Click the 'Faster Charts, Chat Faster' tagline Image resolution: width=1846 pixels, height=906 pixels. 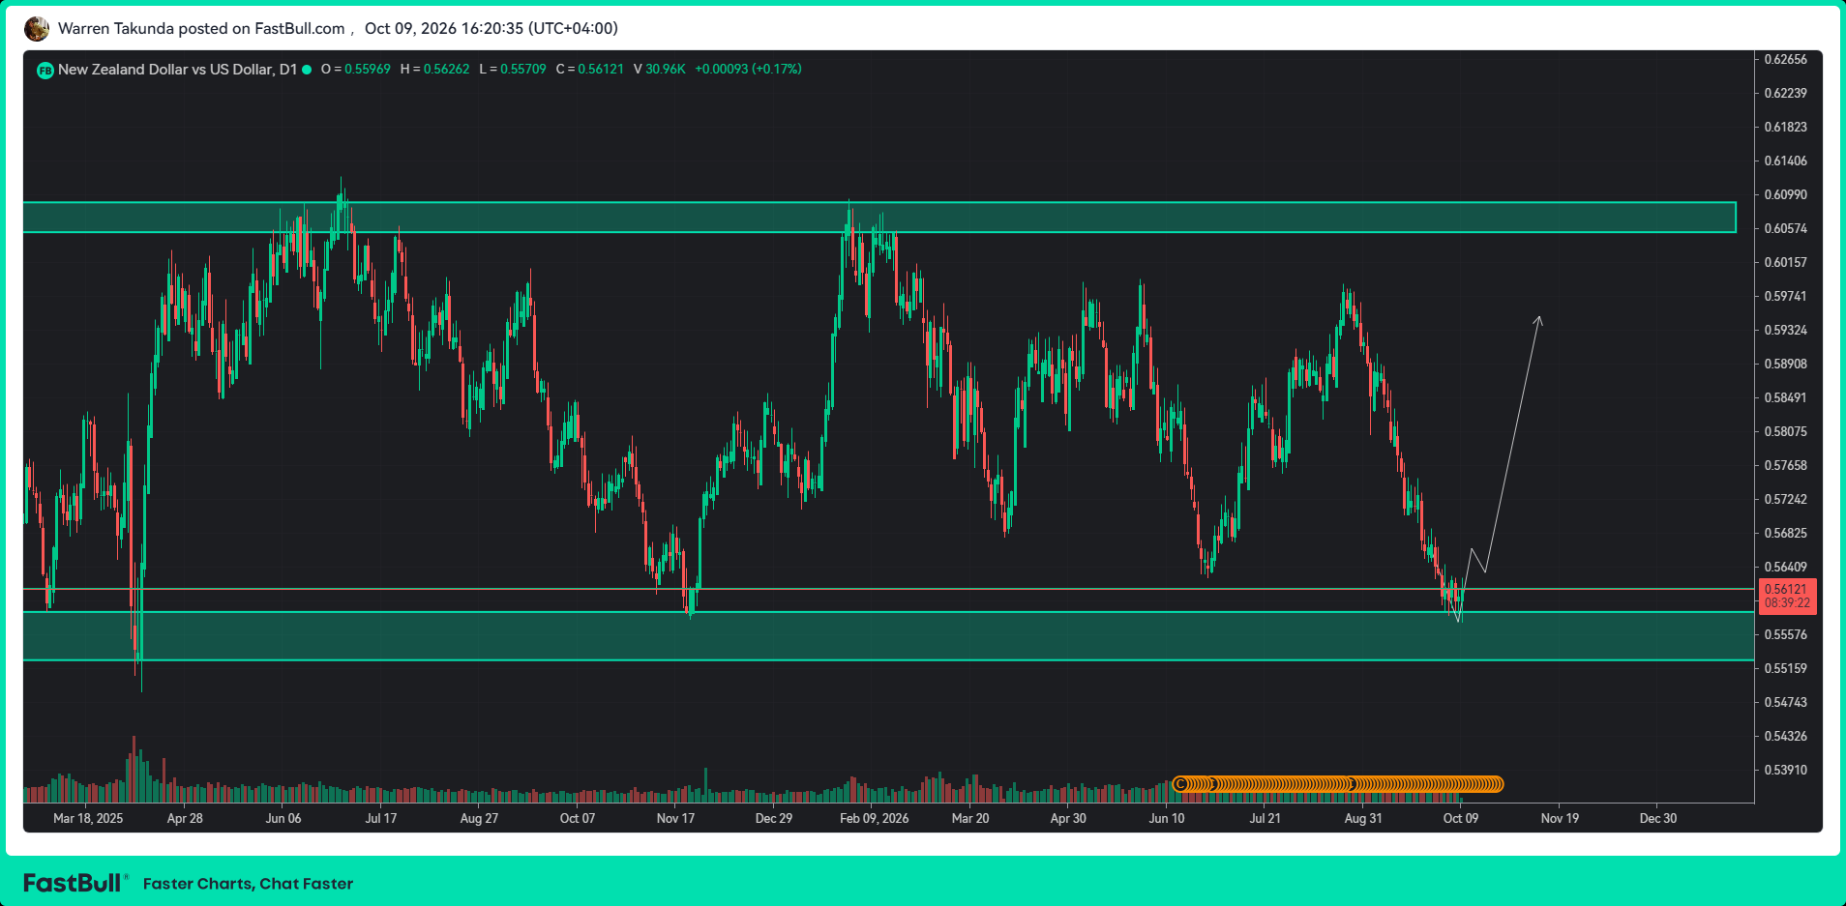click(248, 884)
